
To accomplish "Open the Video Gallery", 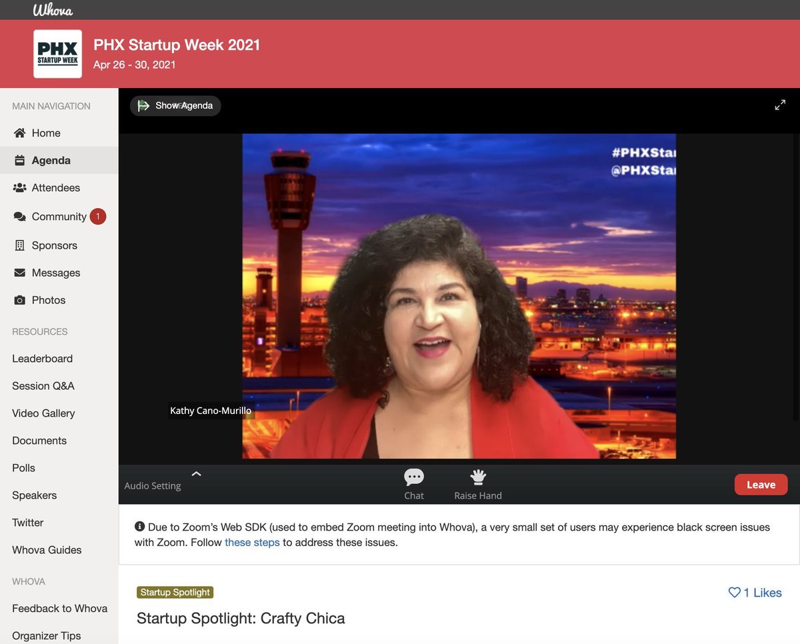I will [x=43, y=413].
